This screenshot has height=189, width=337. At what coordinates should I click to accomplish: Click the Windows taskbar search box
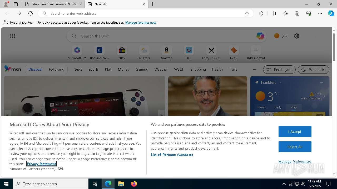click(51, 184)
